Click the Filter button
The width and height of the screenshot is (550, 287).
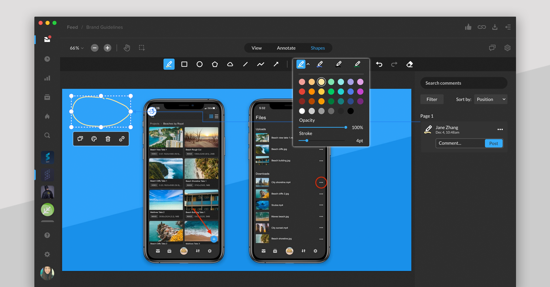point(432,99)
